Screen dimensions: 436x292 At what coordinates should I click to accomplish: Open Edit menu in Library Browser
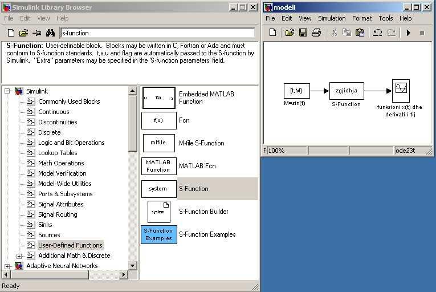coord(25,18)
